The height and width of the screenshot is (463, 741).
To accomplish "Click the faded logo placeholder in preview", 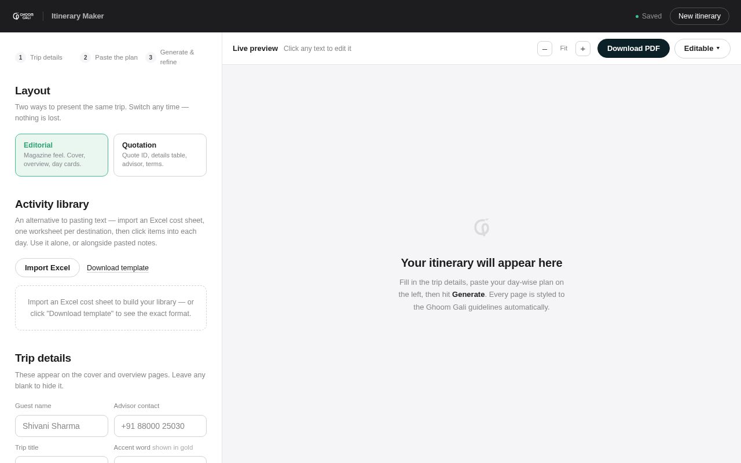I will pyautogui.click(x=482, y=227).
